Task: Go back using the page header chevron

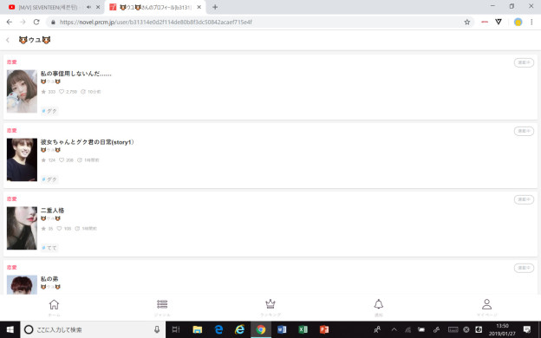Action: [x=8, y=40]
